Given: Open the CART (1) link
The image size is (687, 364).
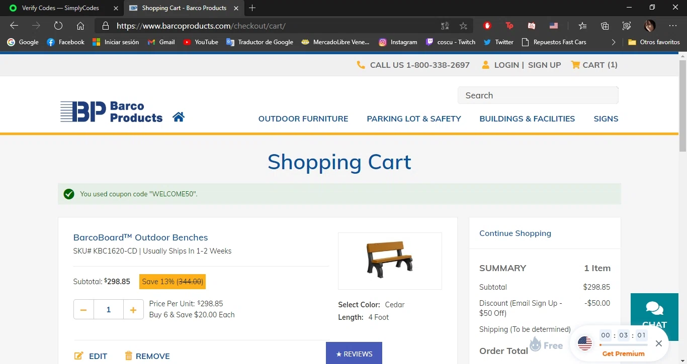Looking at the screenshot, I should pyautogui.click(x=594, y=65).
